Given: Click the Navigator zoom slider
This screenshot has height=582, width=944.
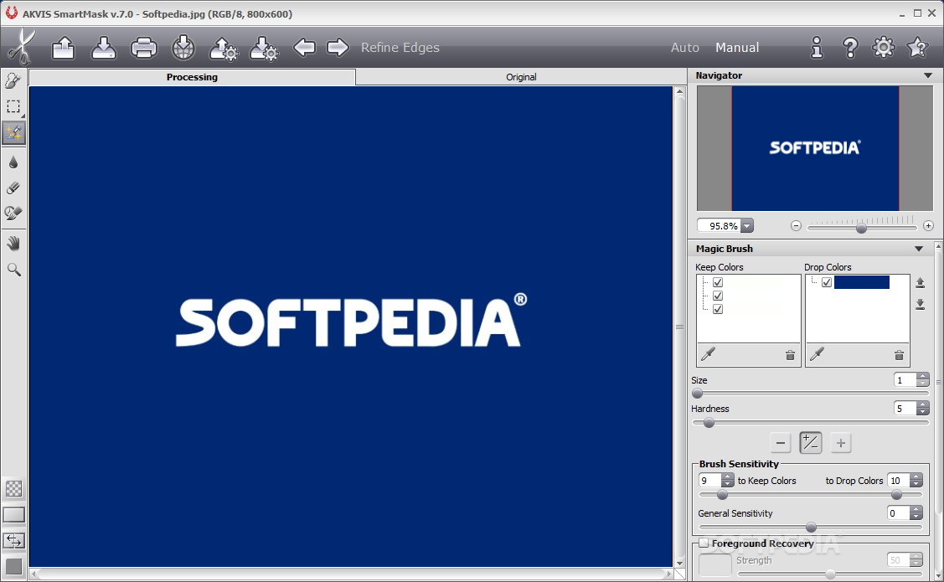Looking at the screenshot, I should point(862,228).
